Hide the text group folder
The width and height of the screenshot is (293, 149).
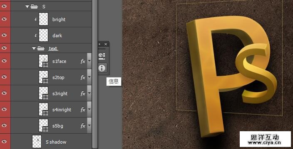(4, 48)
